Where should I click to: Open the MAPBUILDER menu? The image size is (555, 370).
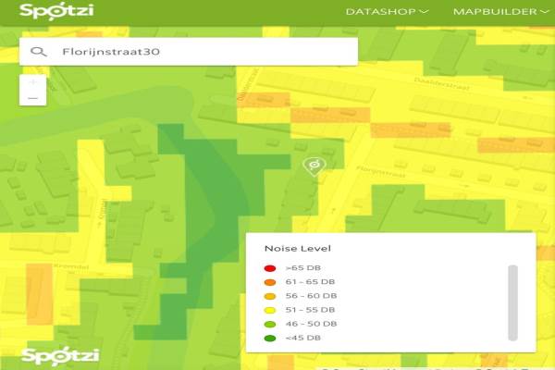[495, 12]
